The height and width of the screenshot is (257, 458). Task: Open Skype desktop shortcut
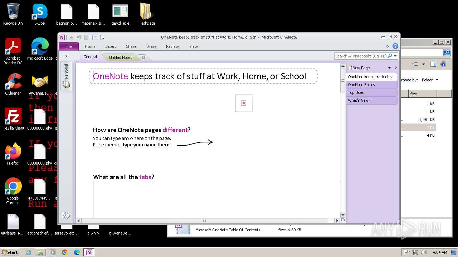[40, 15]
